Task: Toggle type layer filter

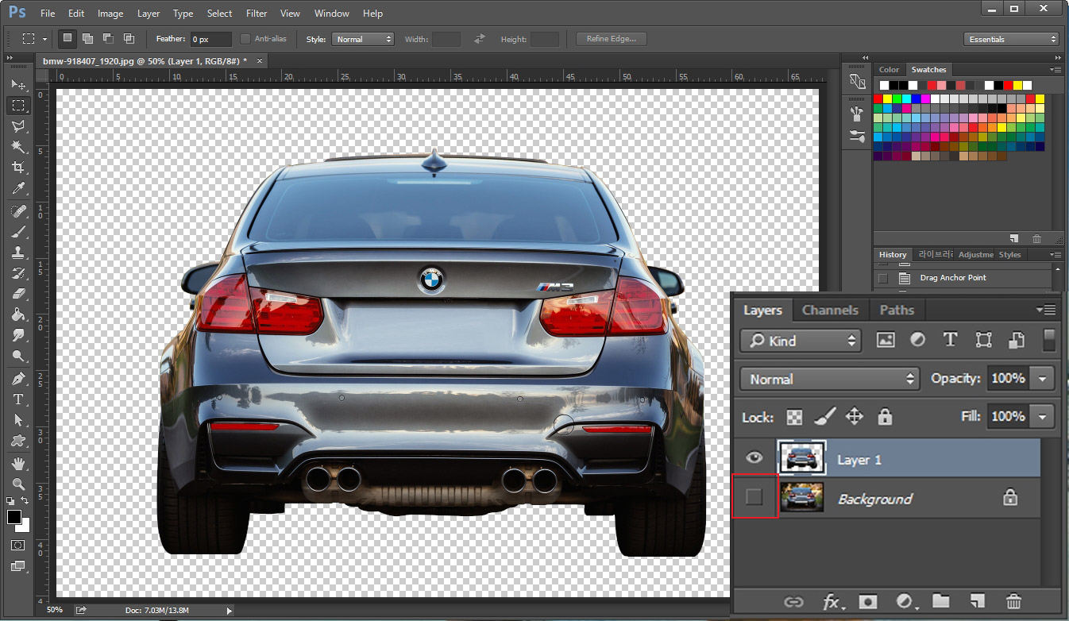Action: point(950,340)
